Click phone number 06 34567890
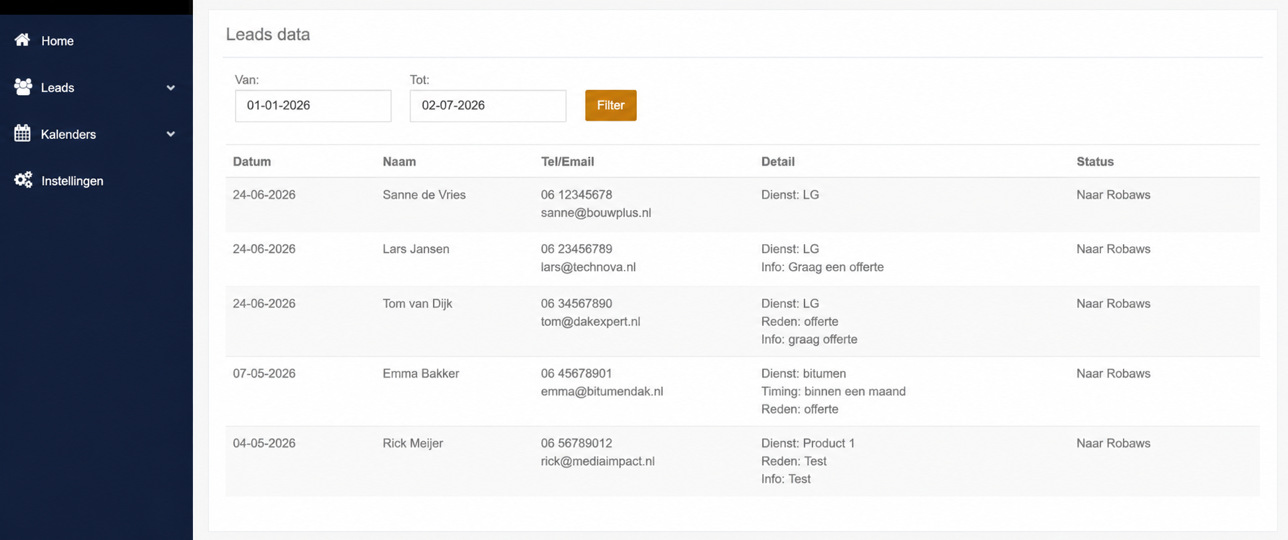This screenshot has width=1288, height=540. pos(577,303)
